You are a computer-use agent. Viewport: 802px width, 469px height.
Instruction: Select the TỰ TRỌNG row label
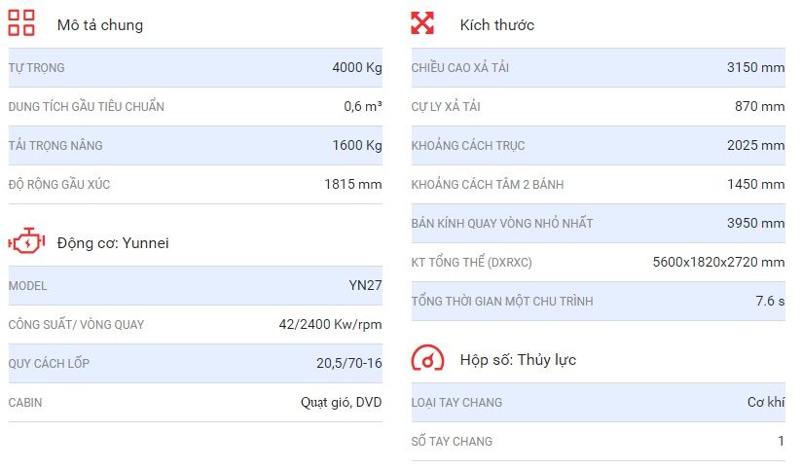[x=37, y=68]
